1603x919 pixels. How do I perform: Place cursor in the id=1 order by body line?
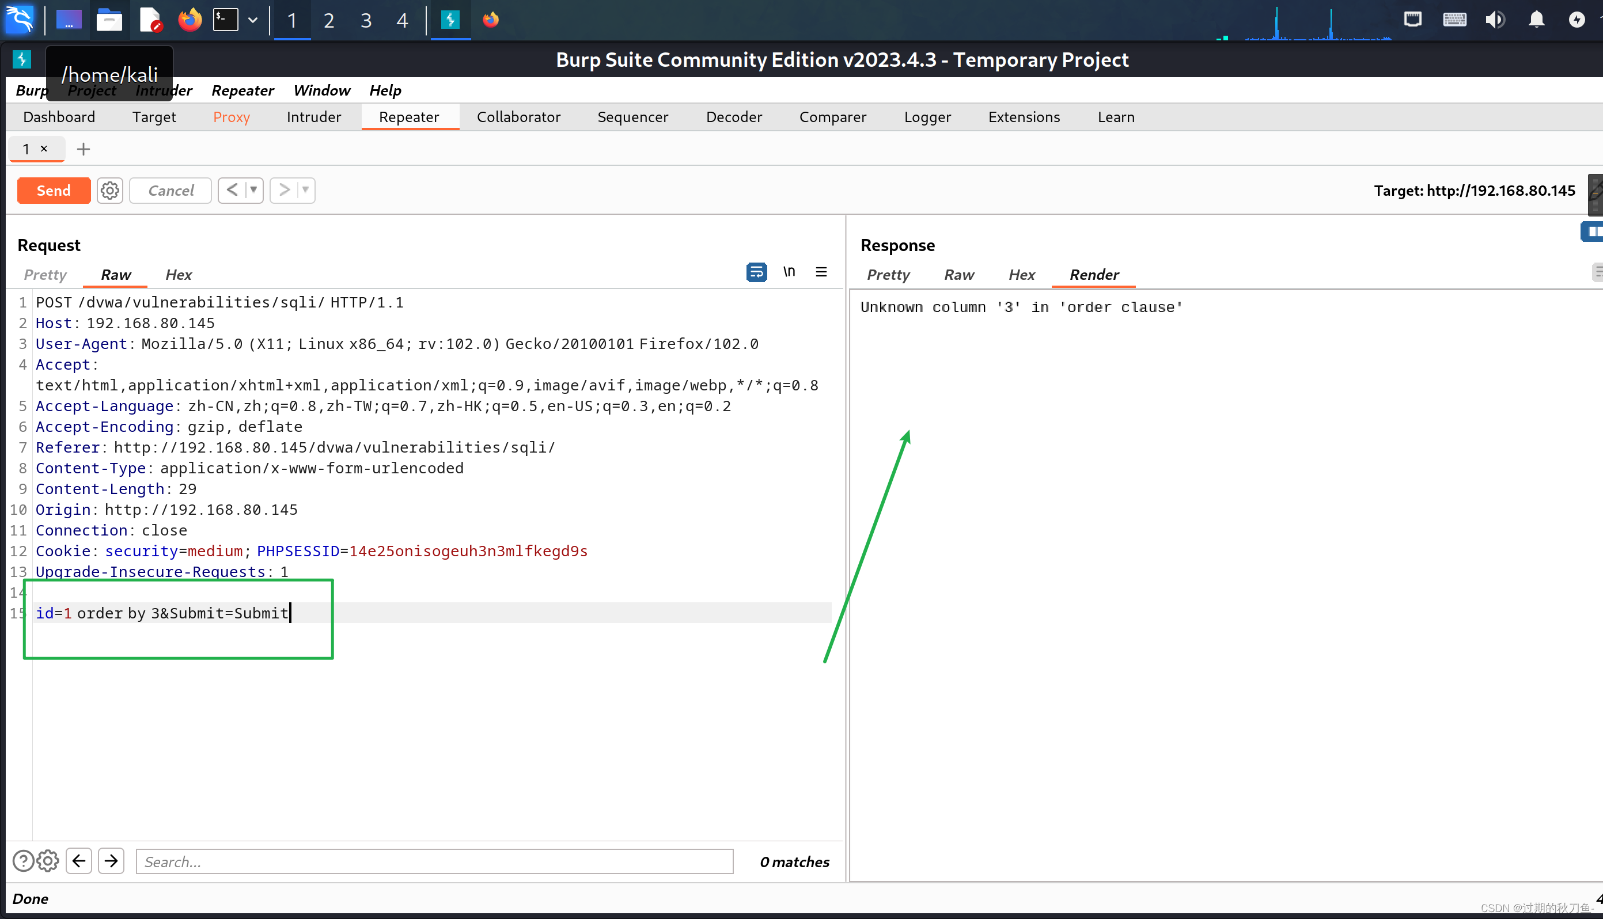click(x=432, y=613)
